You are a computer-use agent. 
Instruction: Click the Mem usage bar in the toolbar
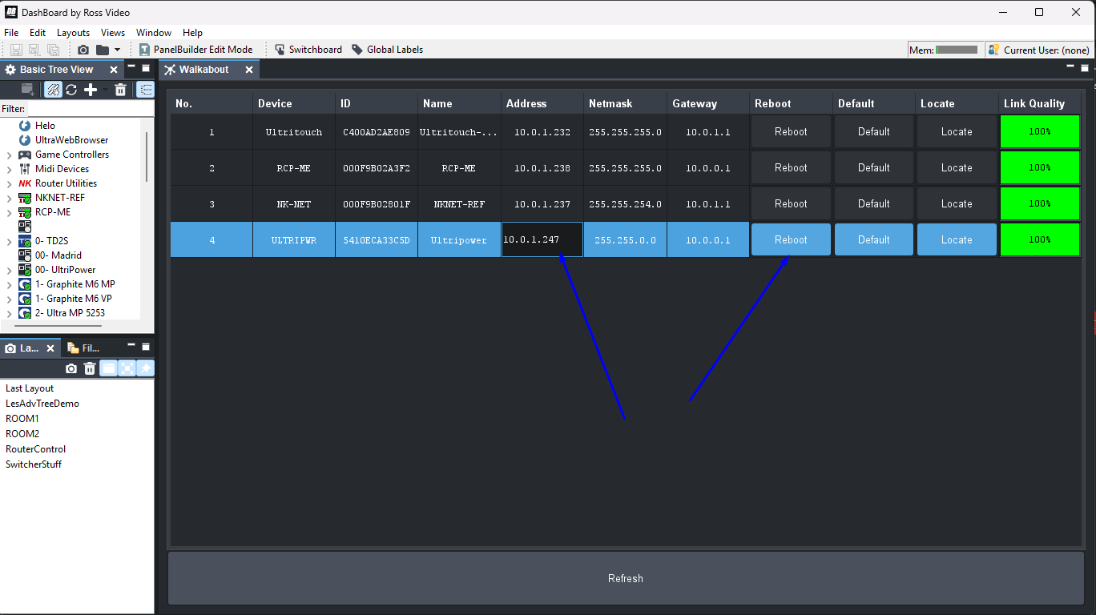coord(957,50)
